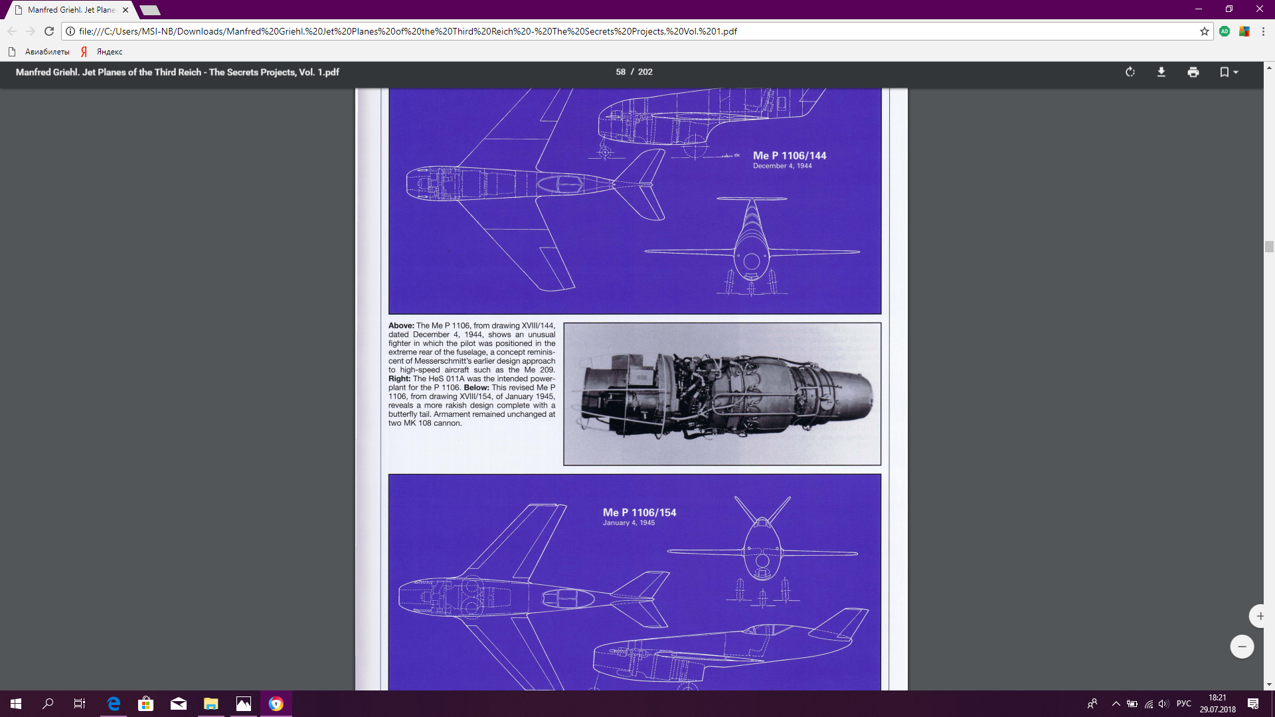Screen dimensions: 1275x717
Task: Zoom in using the plus button
Action: pyautogui.click(x=1259, y=616)
